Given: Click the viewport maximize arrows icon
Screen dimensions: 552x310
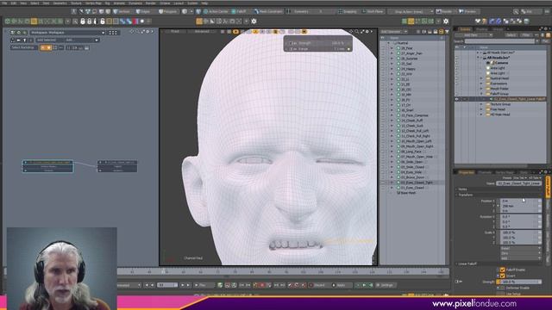Looking at the screenshot, I should tap(362, 32).
